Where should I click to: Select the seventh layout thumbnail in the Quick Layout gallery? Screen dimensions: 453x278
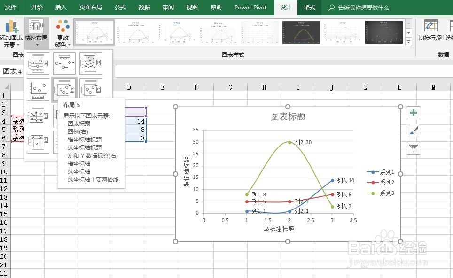click(x=38, y=116)
